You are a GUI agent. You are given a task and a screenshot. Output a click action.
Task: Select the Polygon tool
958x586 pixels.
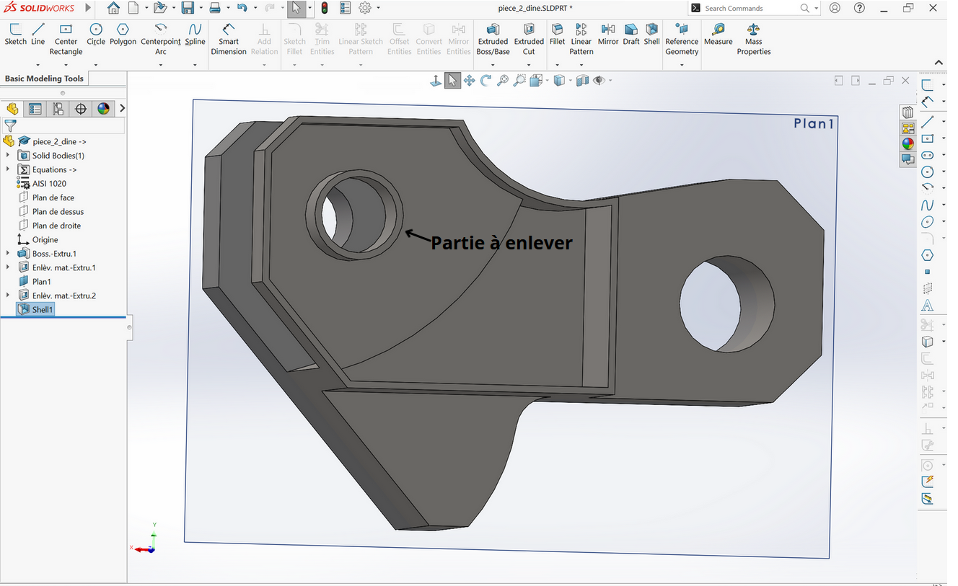click(x=123, y=30)
